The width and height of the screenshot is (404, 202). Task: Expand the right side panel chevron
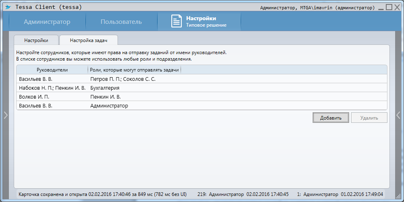click(x=398, y=115)
